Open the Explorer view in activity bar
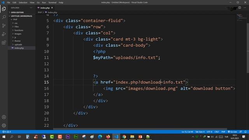249x140 pixels. pyautogui.click(x=4, y=9)
